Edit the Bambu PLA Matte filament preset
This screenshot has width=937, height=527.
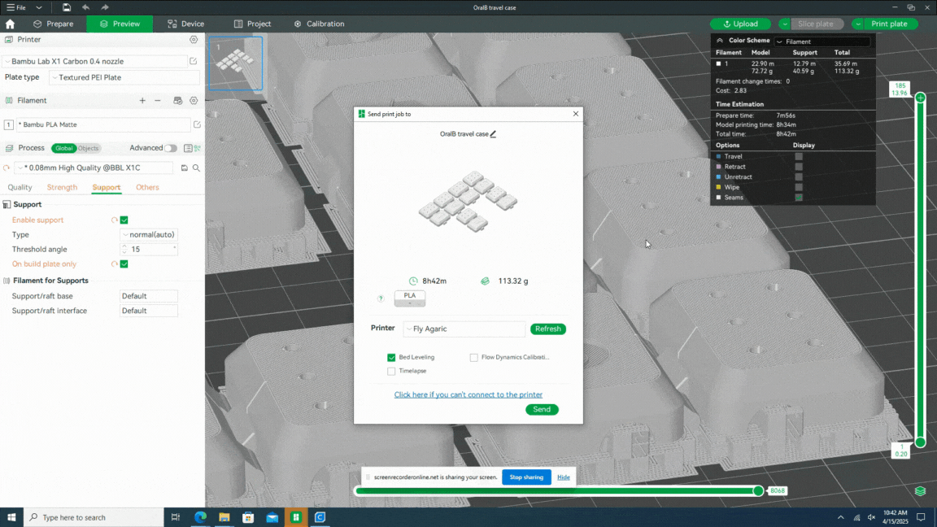coord(197,124)
